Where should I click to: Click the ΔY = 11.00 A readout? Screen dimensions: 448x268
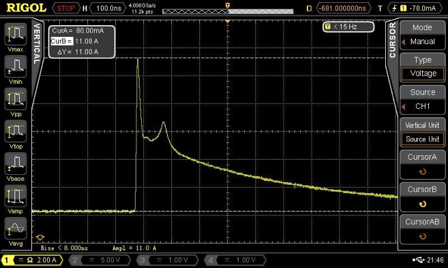pos(78,52)
